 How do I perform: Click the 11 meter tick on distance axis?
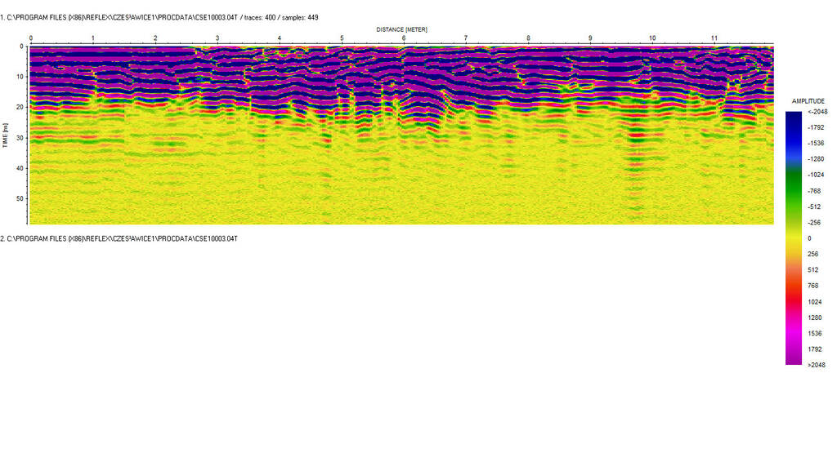714,38
